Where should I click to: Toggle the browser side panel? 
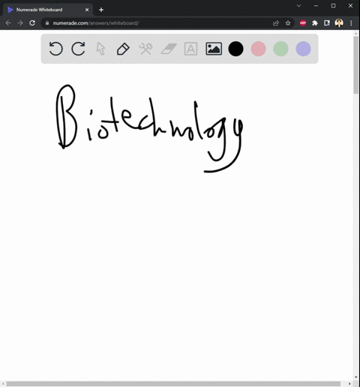point(327,23)
